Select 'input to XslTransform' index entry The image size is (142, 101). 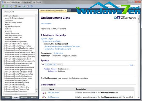pyautogui.click(x=13, y=27)
